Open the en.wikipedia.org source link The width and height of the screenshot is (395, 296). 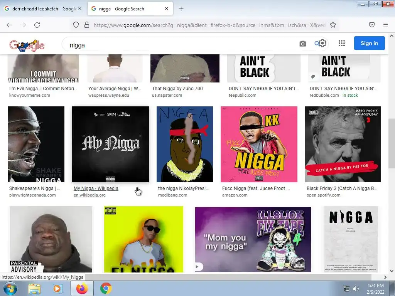(89, 195)
